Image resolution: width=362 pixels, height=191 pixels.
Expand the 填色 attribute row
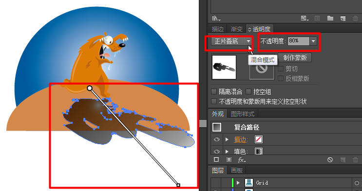click(x=227, y=151)
